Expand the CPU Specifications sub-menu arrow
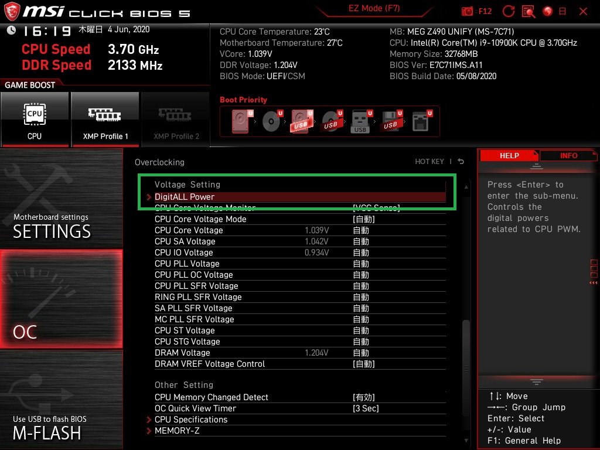The image size is (600, 450). pyautogui.click(x=149, y=420)
